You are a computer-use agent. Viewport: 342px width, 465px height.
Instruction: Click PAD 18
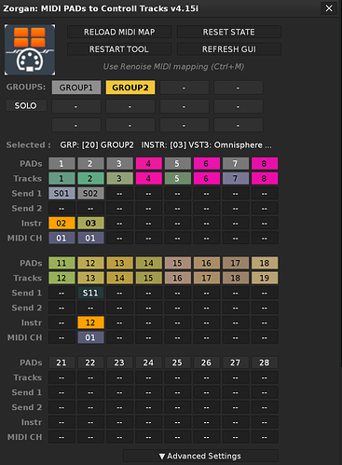coord(265,263)
